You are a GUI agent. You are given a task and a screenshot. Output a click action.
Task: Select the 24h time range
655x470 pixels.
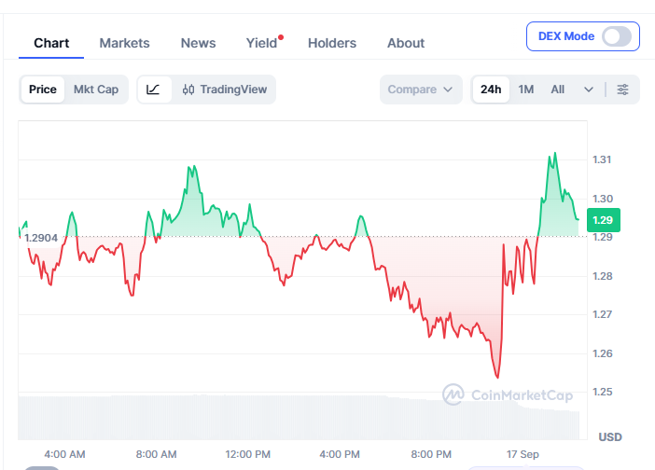click(491, 90)
